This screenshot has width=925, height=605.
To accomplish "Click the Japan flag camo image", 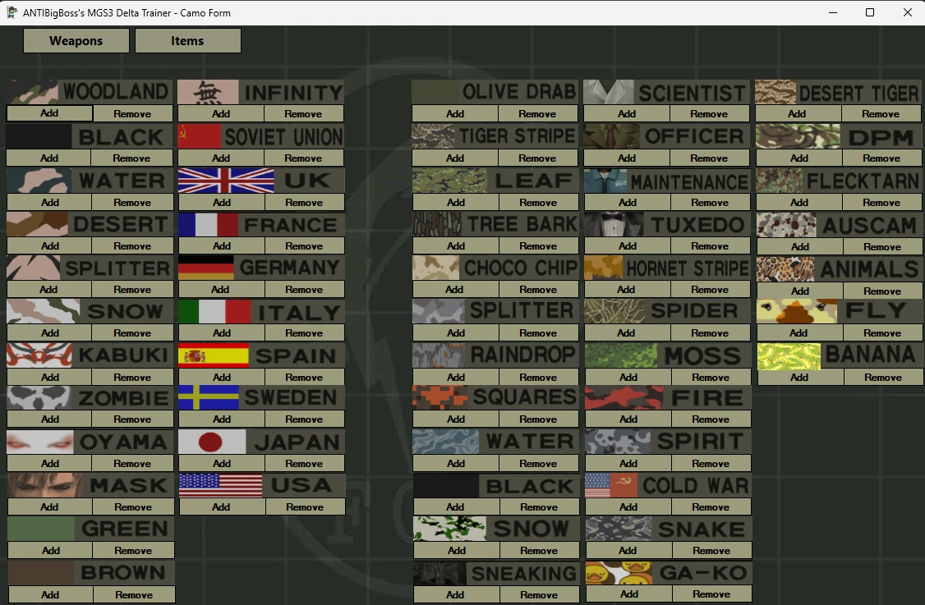I will [x=212, y=442].
